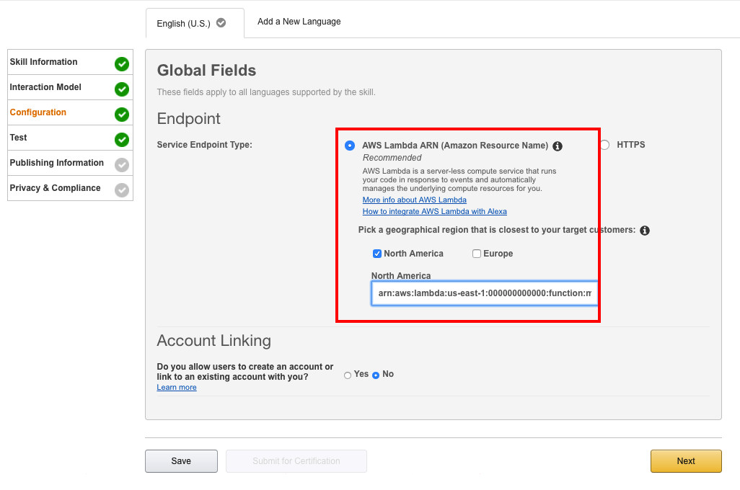Click the Account Linking section heading
The image size is (740, 490).
[213, 341]
